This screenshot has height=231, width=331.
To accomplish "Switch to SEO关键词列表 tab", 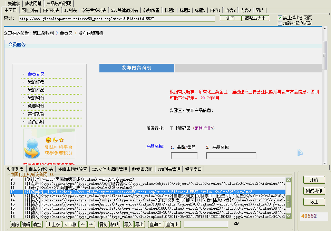I will coord(125,10).
